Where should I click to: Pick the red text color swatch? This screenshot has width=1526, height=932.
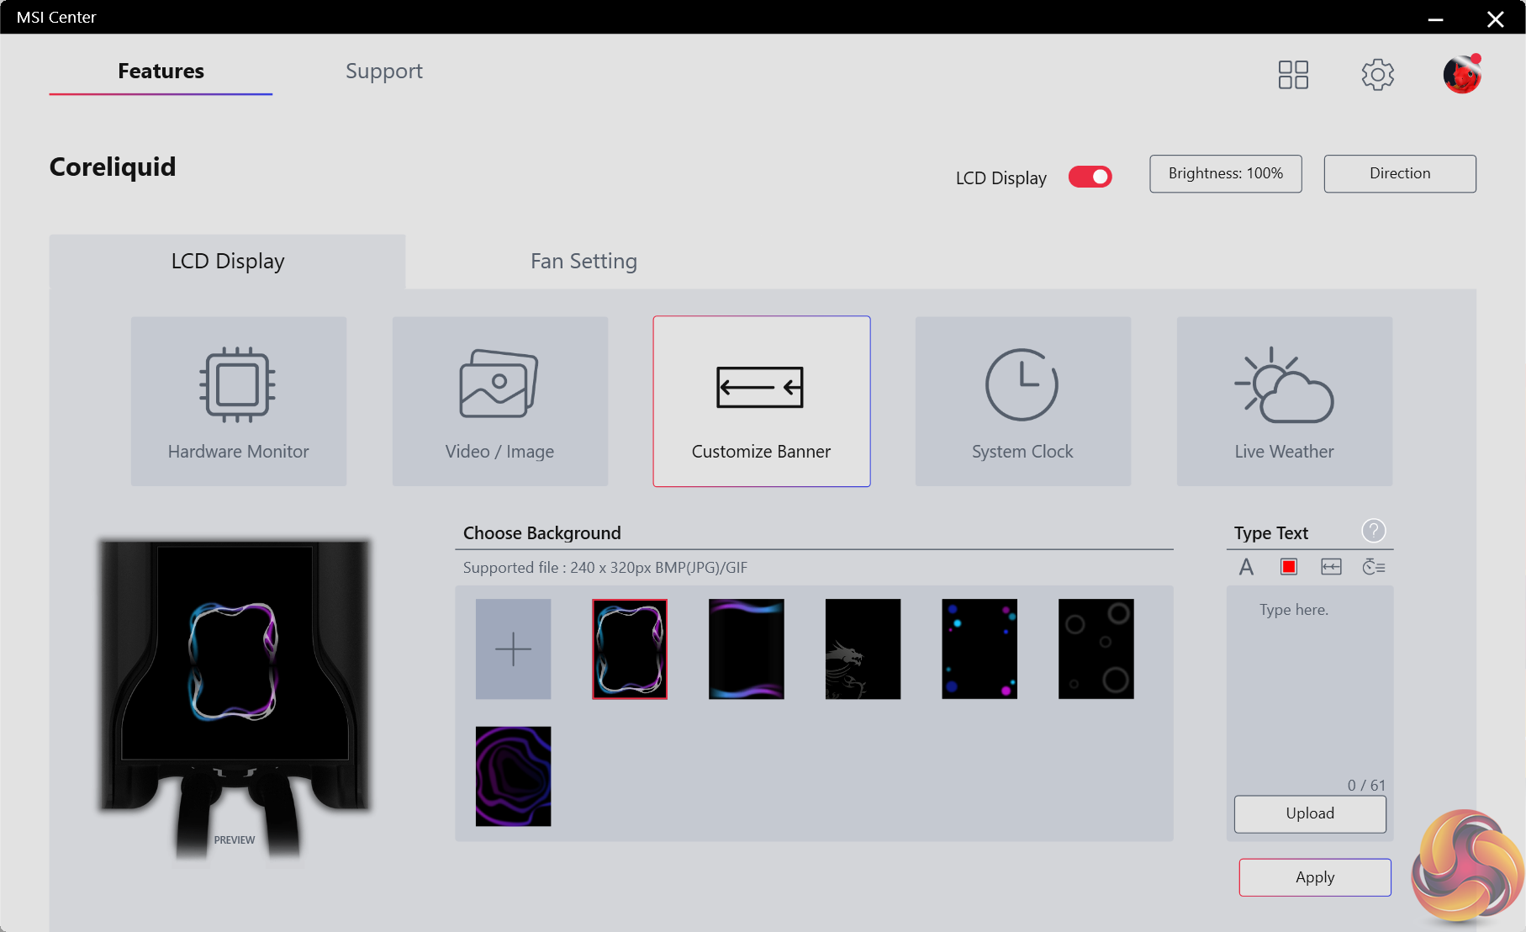click(x=1288, y=567)
